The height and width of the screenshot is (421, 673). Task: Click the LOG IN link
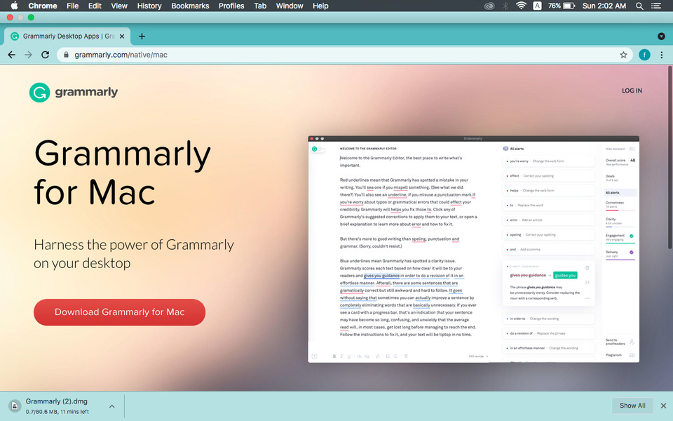632,91
